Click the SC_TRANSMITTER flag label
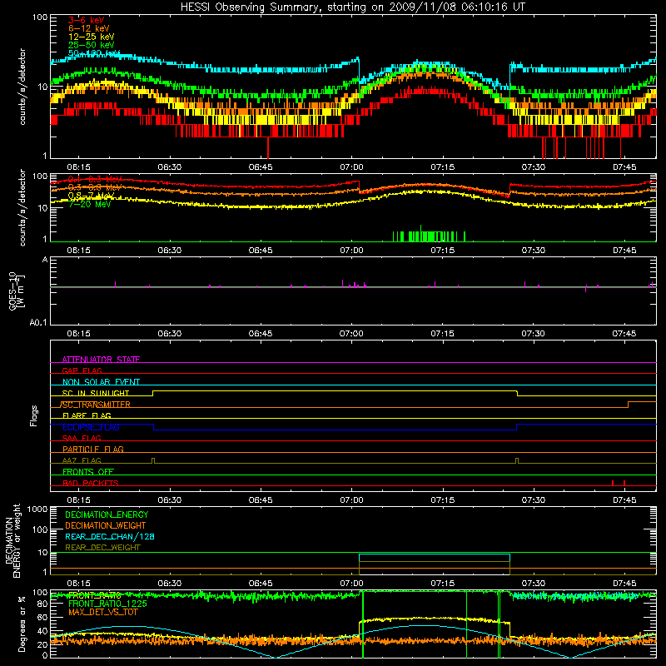The height and width of the screenshot is (666, 666). 96,405
